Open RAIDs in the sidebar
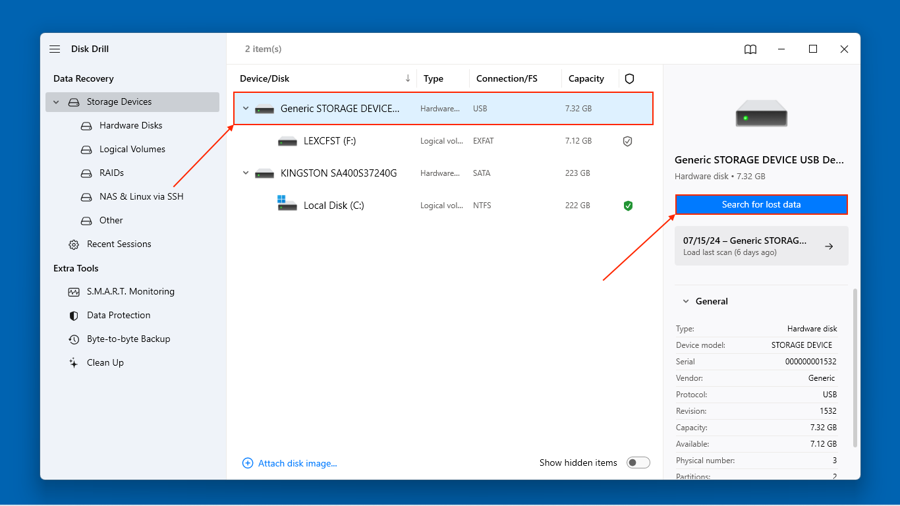 [x=111, y=173]
